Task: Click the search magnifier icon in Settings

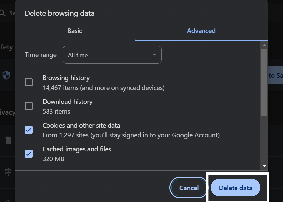Action: (x=3, y=13)
